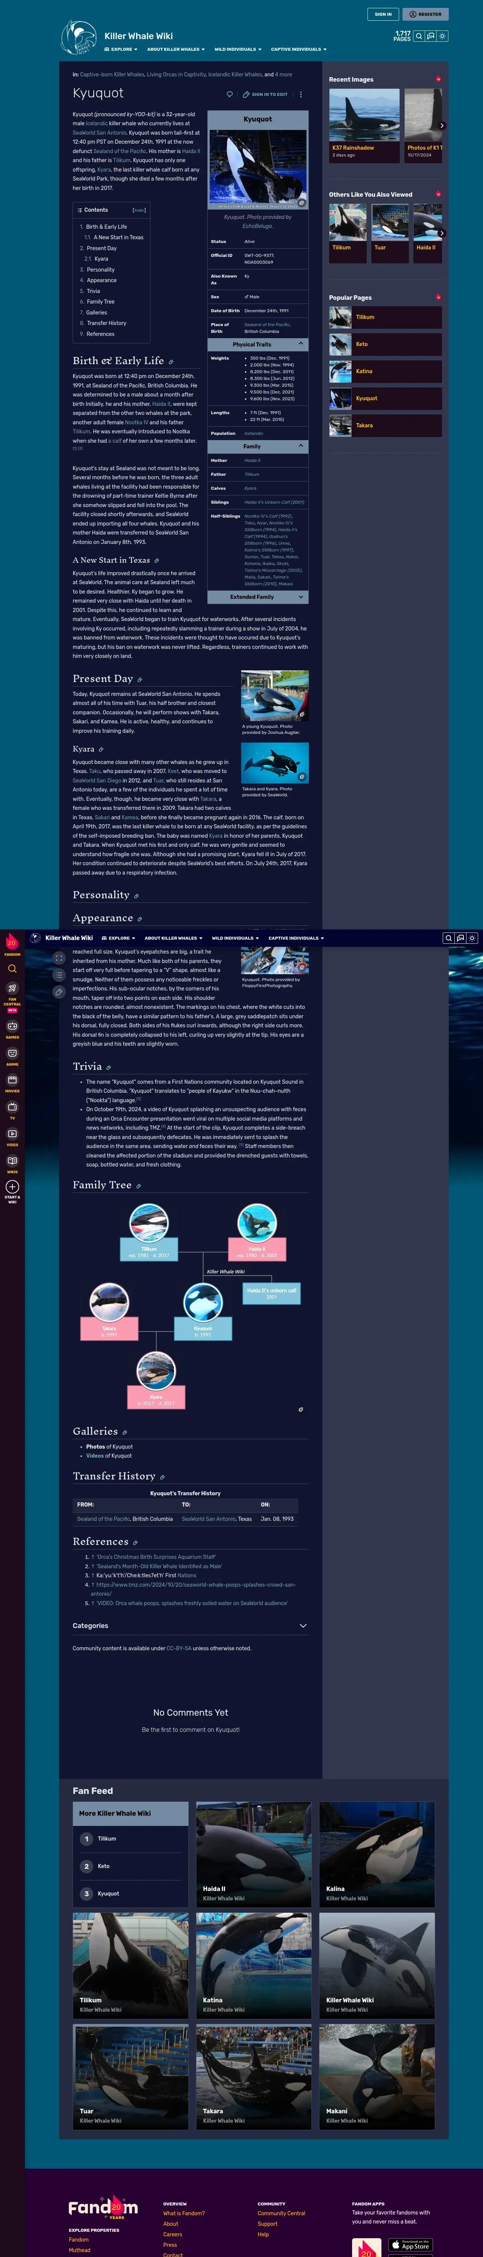Click the edit link icon beside Birth & Early Life
Image resolution: width=483 pixels, height=2257 pixels.
(171, 362)
